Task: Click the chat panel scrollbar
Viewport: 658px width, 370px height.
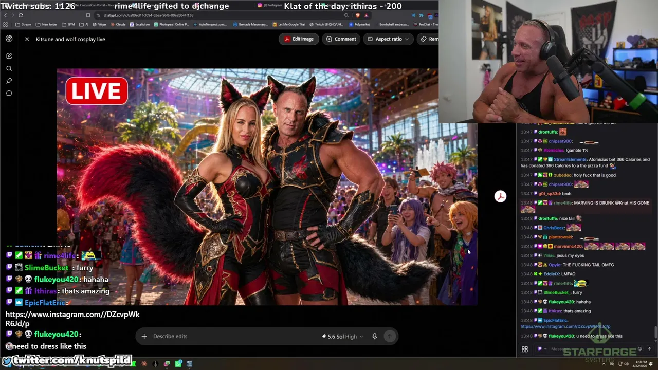Action: (656, 332)
